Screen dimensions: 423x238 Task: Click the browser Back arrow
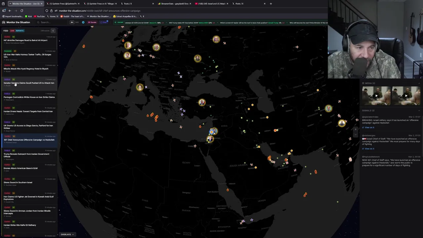click(10, 11)
